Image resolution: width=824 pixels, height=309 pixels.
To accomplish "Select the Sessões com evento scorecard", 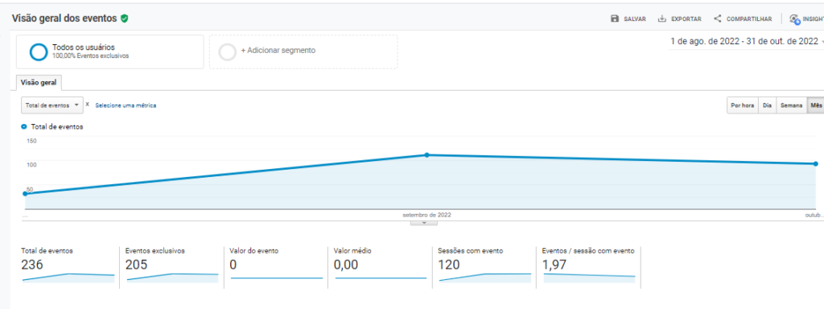I will click(484, 266).
